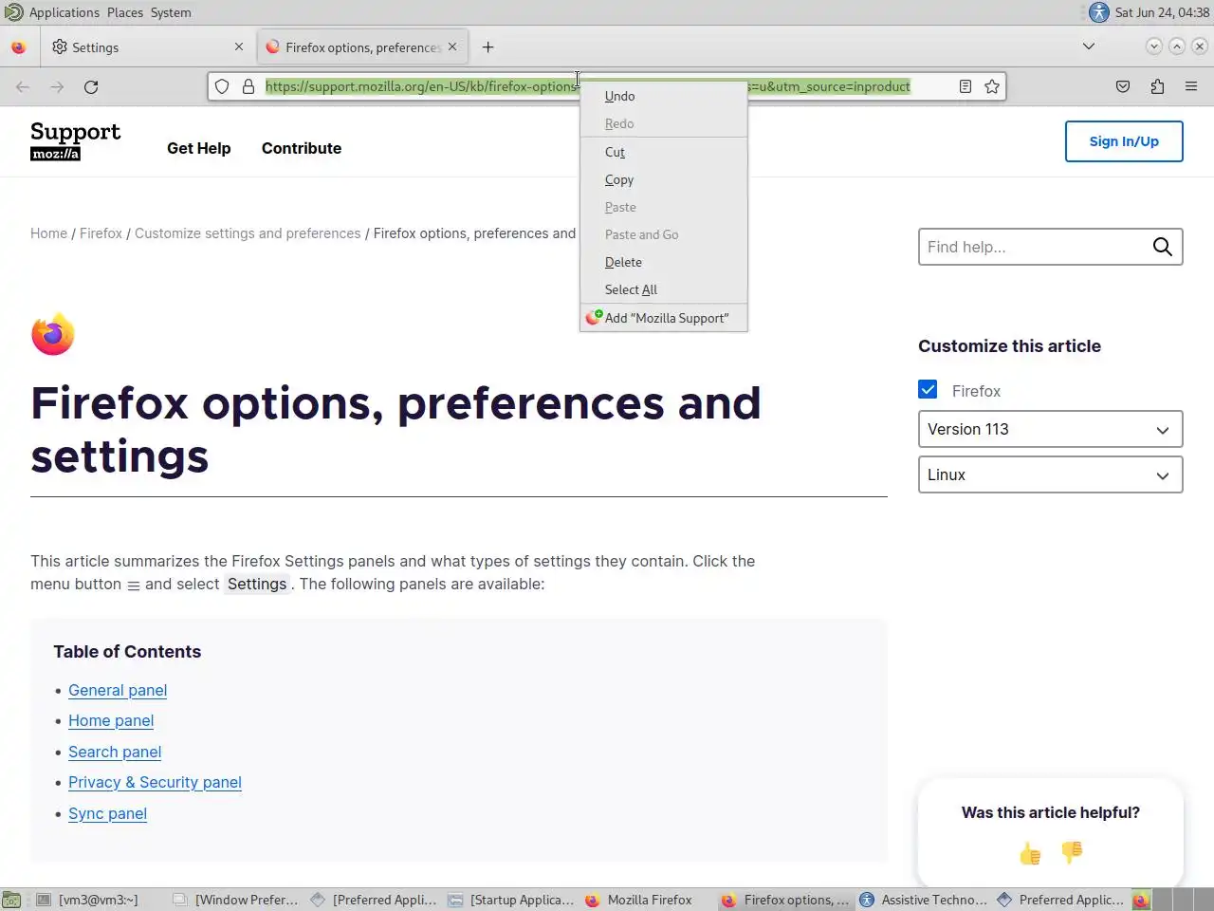Click Add "Mozilla Support" menu entry

pyautogui.click(x=664, y=318)
